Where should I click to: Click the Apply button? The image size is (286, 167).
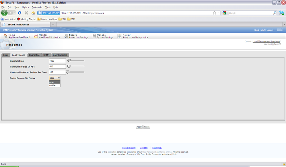pyautogui.click(x=139, y=127)
